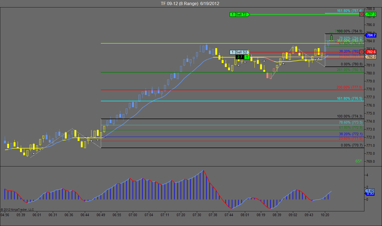This screenshot has width=382, height=226.
Task: Click the 782.0 tan price marker
Action: [371, 57]
